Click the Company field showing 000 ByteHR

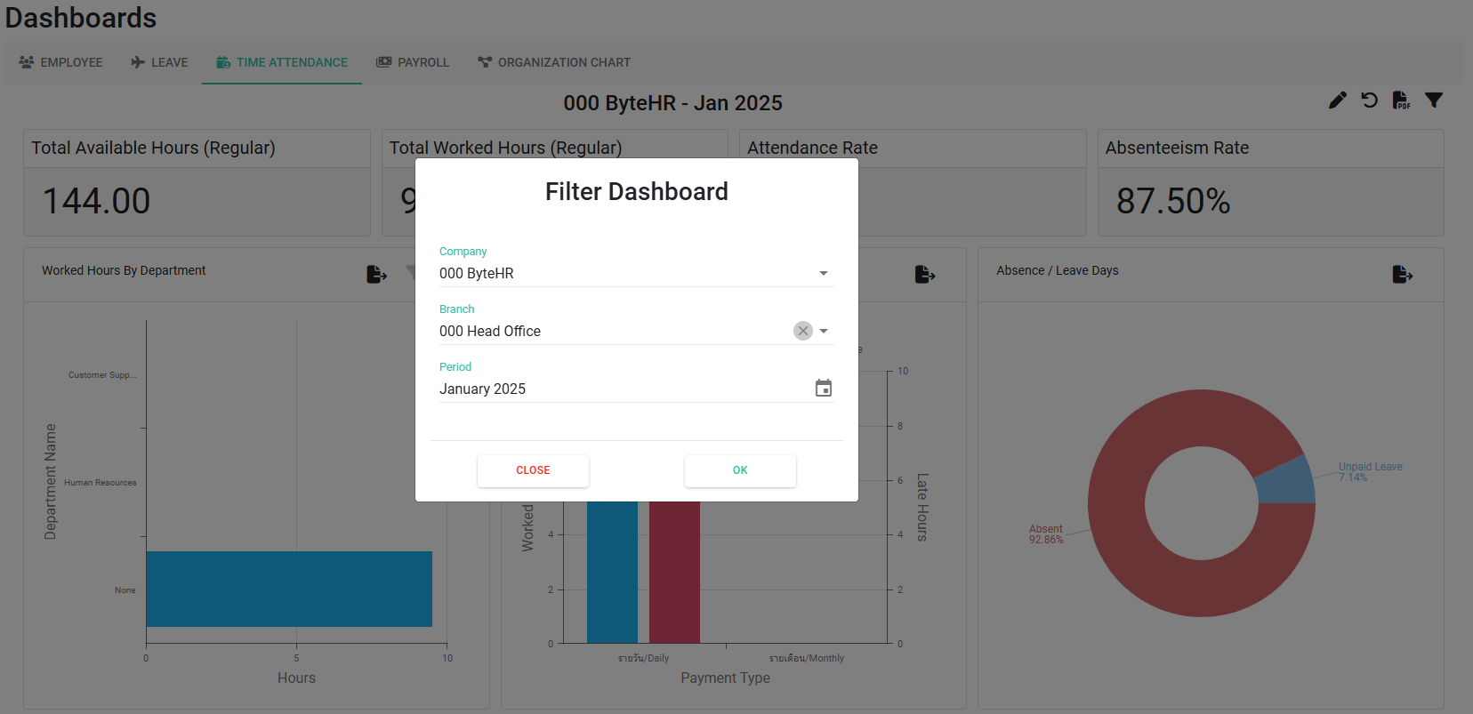pyautogui.click(x=636, y=273)
